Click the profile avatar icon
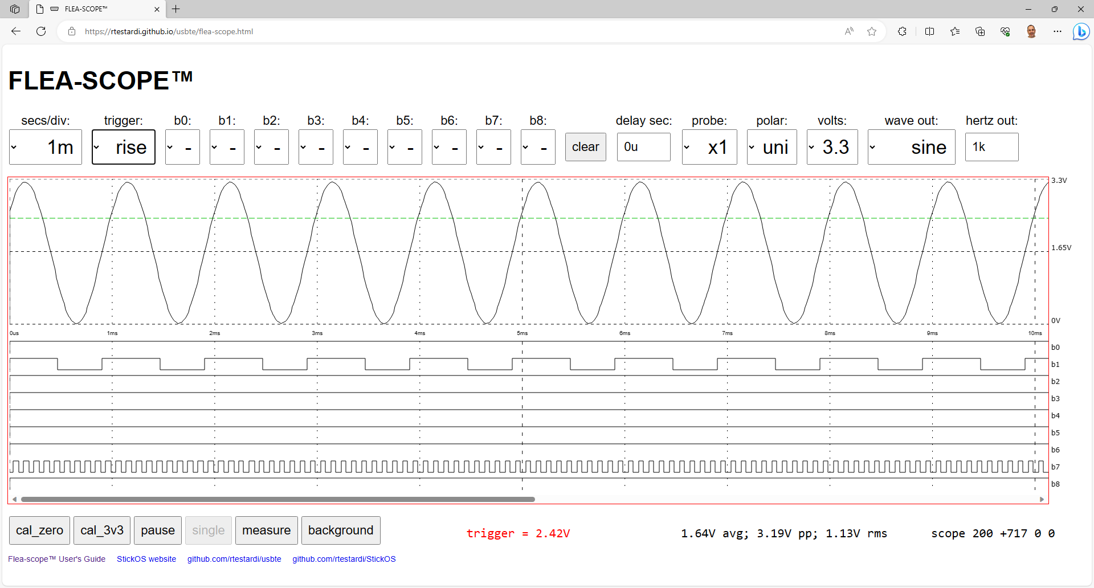The height and width of the screenshot is (588, 1094). [1032, 31]
